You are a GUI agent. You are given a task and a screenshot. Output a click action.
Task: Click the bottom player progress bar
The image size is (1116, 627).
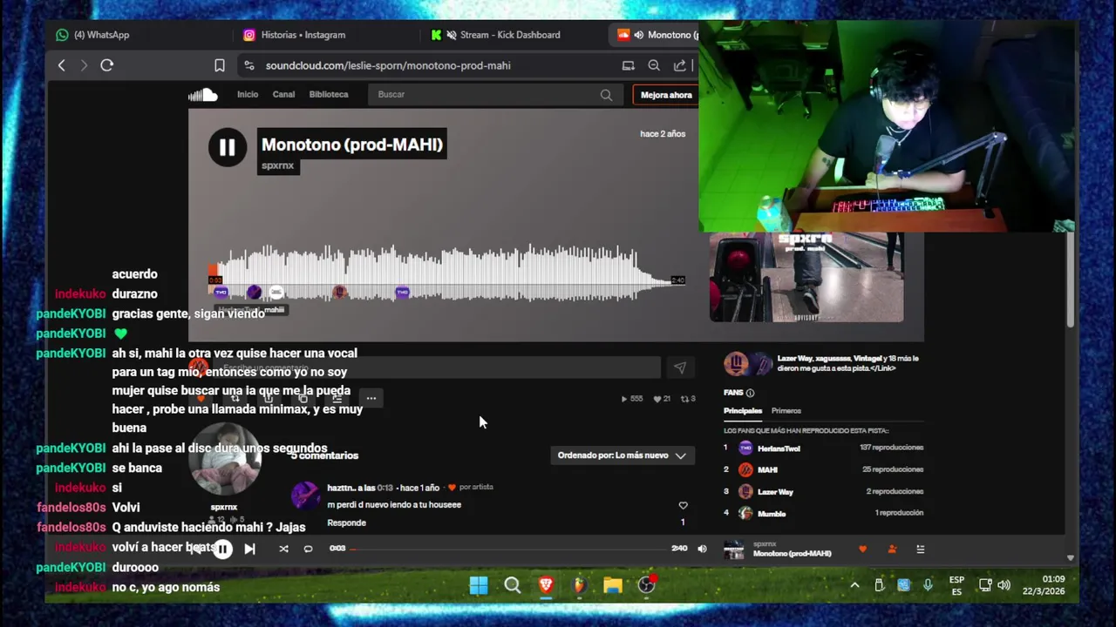coord(509,549)
